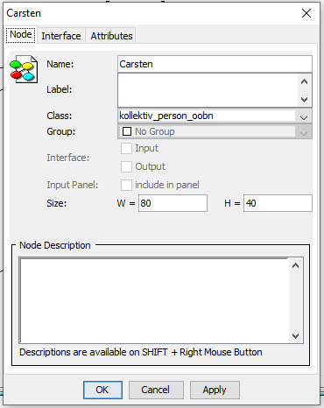Click into the Label text area

(x=208, y=90)
